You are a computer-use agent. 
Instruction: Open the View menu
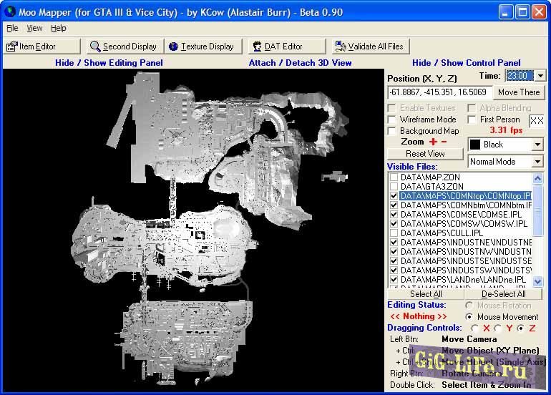(34, 28)
